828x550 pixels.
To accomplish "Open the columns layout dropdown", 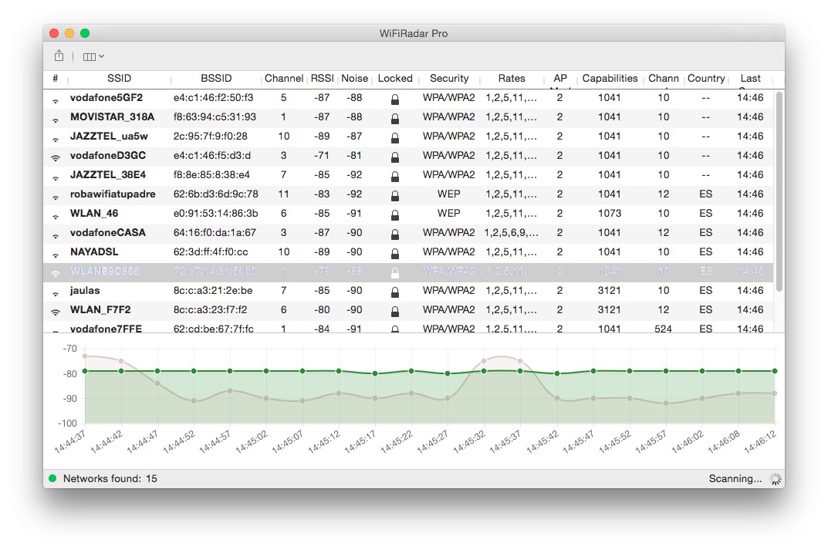I will 93,56.
